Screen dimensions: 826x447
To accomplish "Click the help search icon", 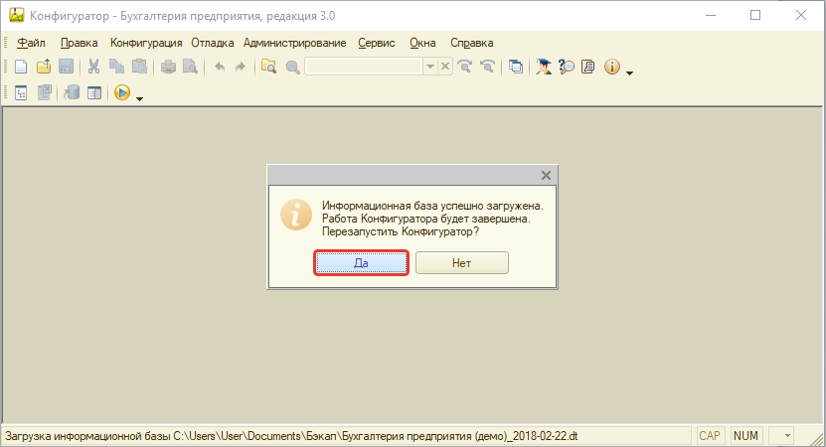I will coord(567,67).
